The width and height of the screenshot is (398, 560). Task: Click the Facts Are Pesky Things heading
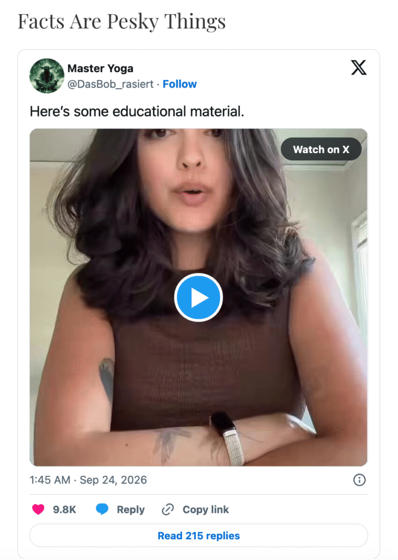click(122, 22)
